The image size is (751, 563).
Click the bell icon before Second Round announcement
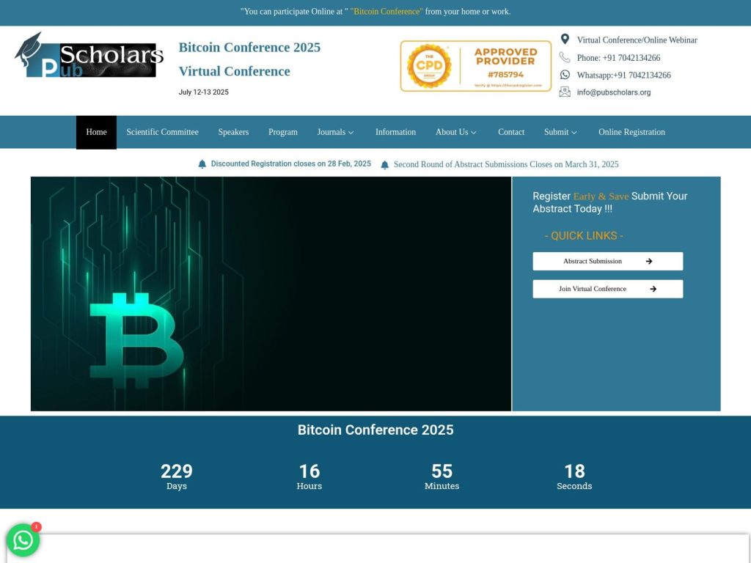click(385, 165)
